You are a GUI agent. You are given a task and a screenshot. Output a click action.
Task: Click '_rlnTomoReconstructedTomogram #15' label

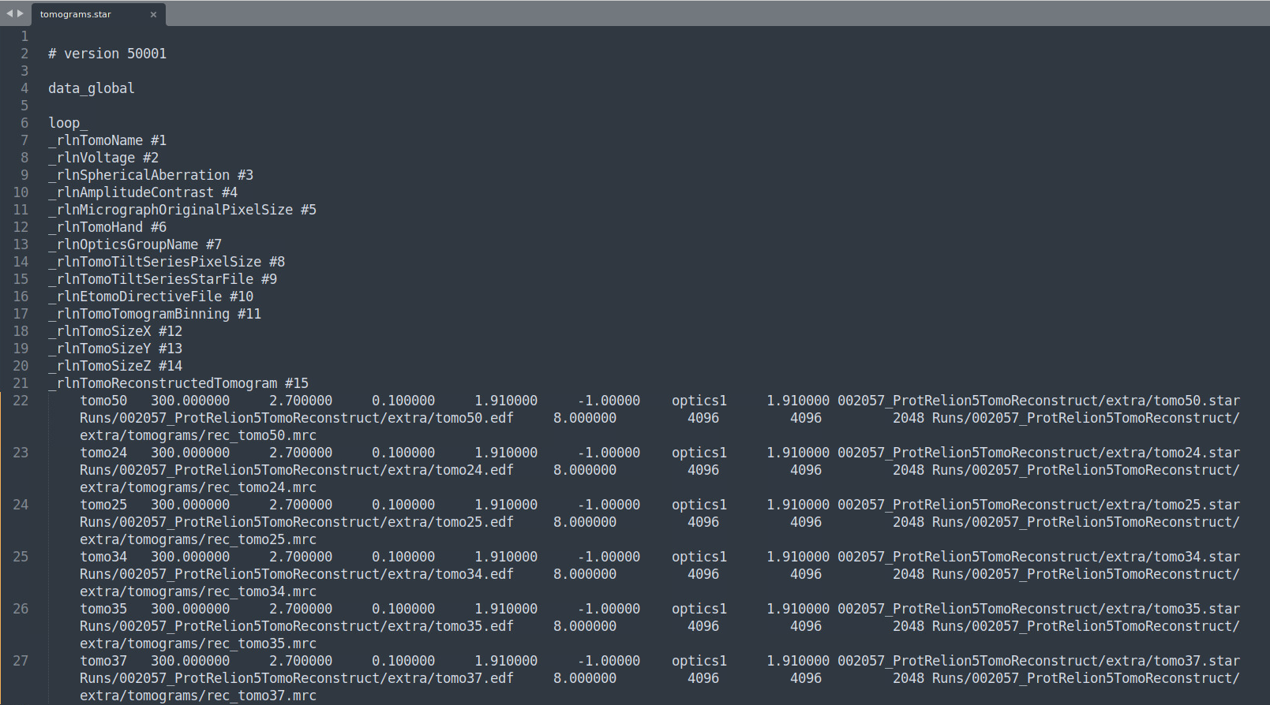click(178, 383)
